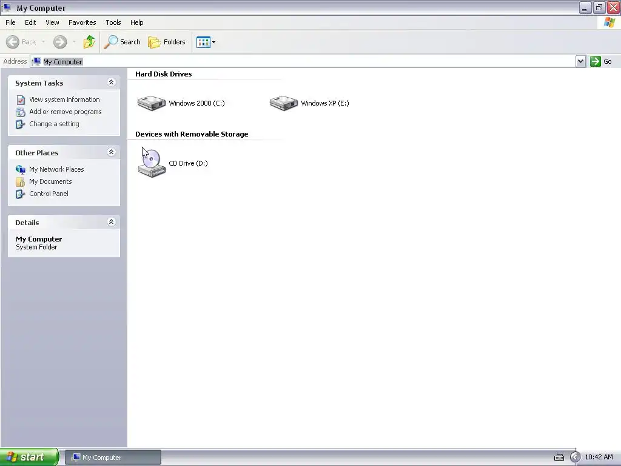Click the Forward navigation arrow
This screenshot has height=466, width=621.
pyautogui.click(x=60, y=42)
